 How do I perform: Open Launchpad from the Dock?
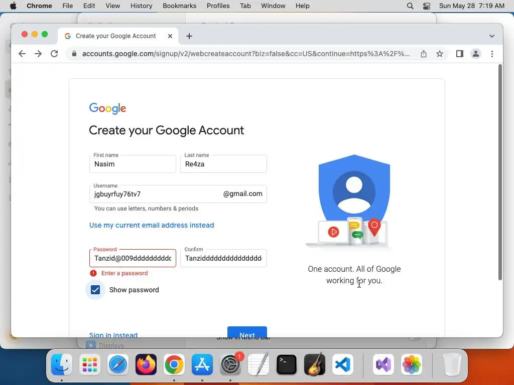point(90,364)
